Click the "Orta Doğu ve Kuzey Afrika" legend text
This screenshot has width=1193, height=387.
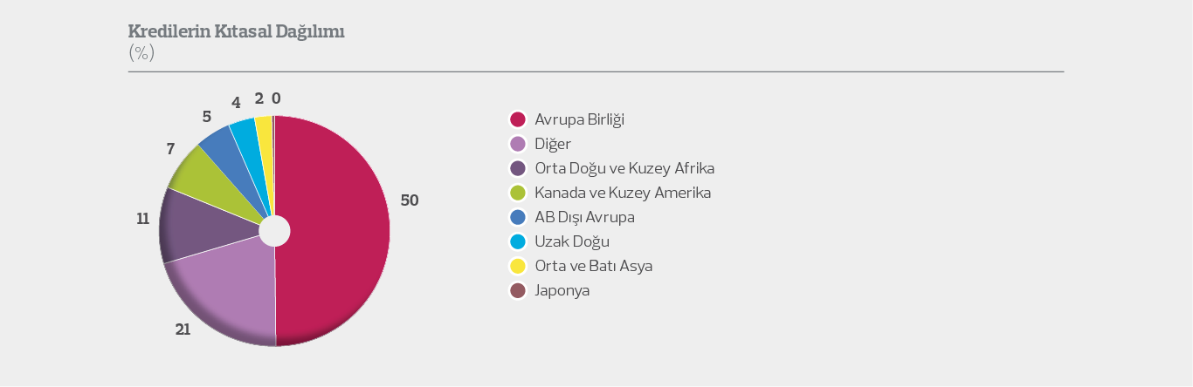(624, 168)
